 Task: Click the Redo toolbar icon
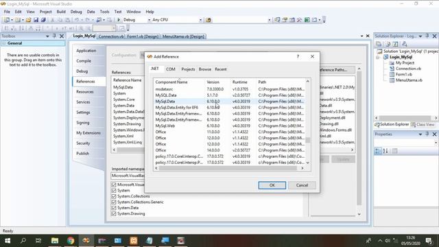[88, 20]
